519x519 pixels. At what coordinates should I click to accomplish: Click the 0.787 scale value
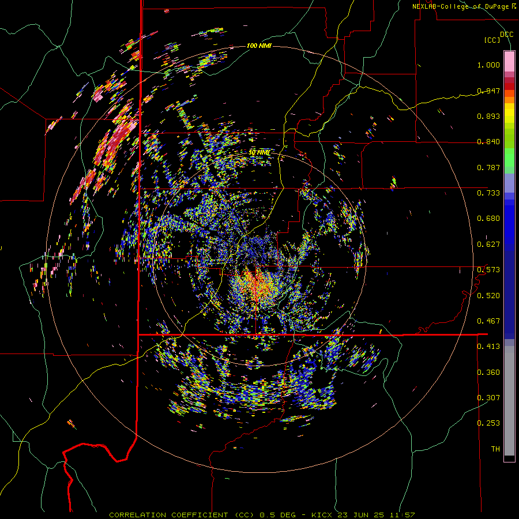488,167
